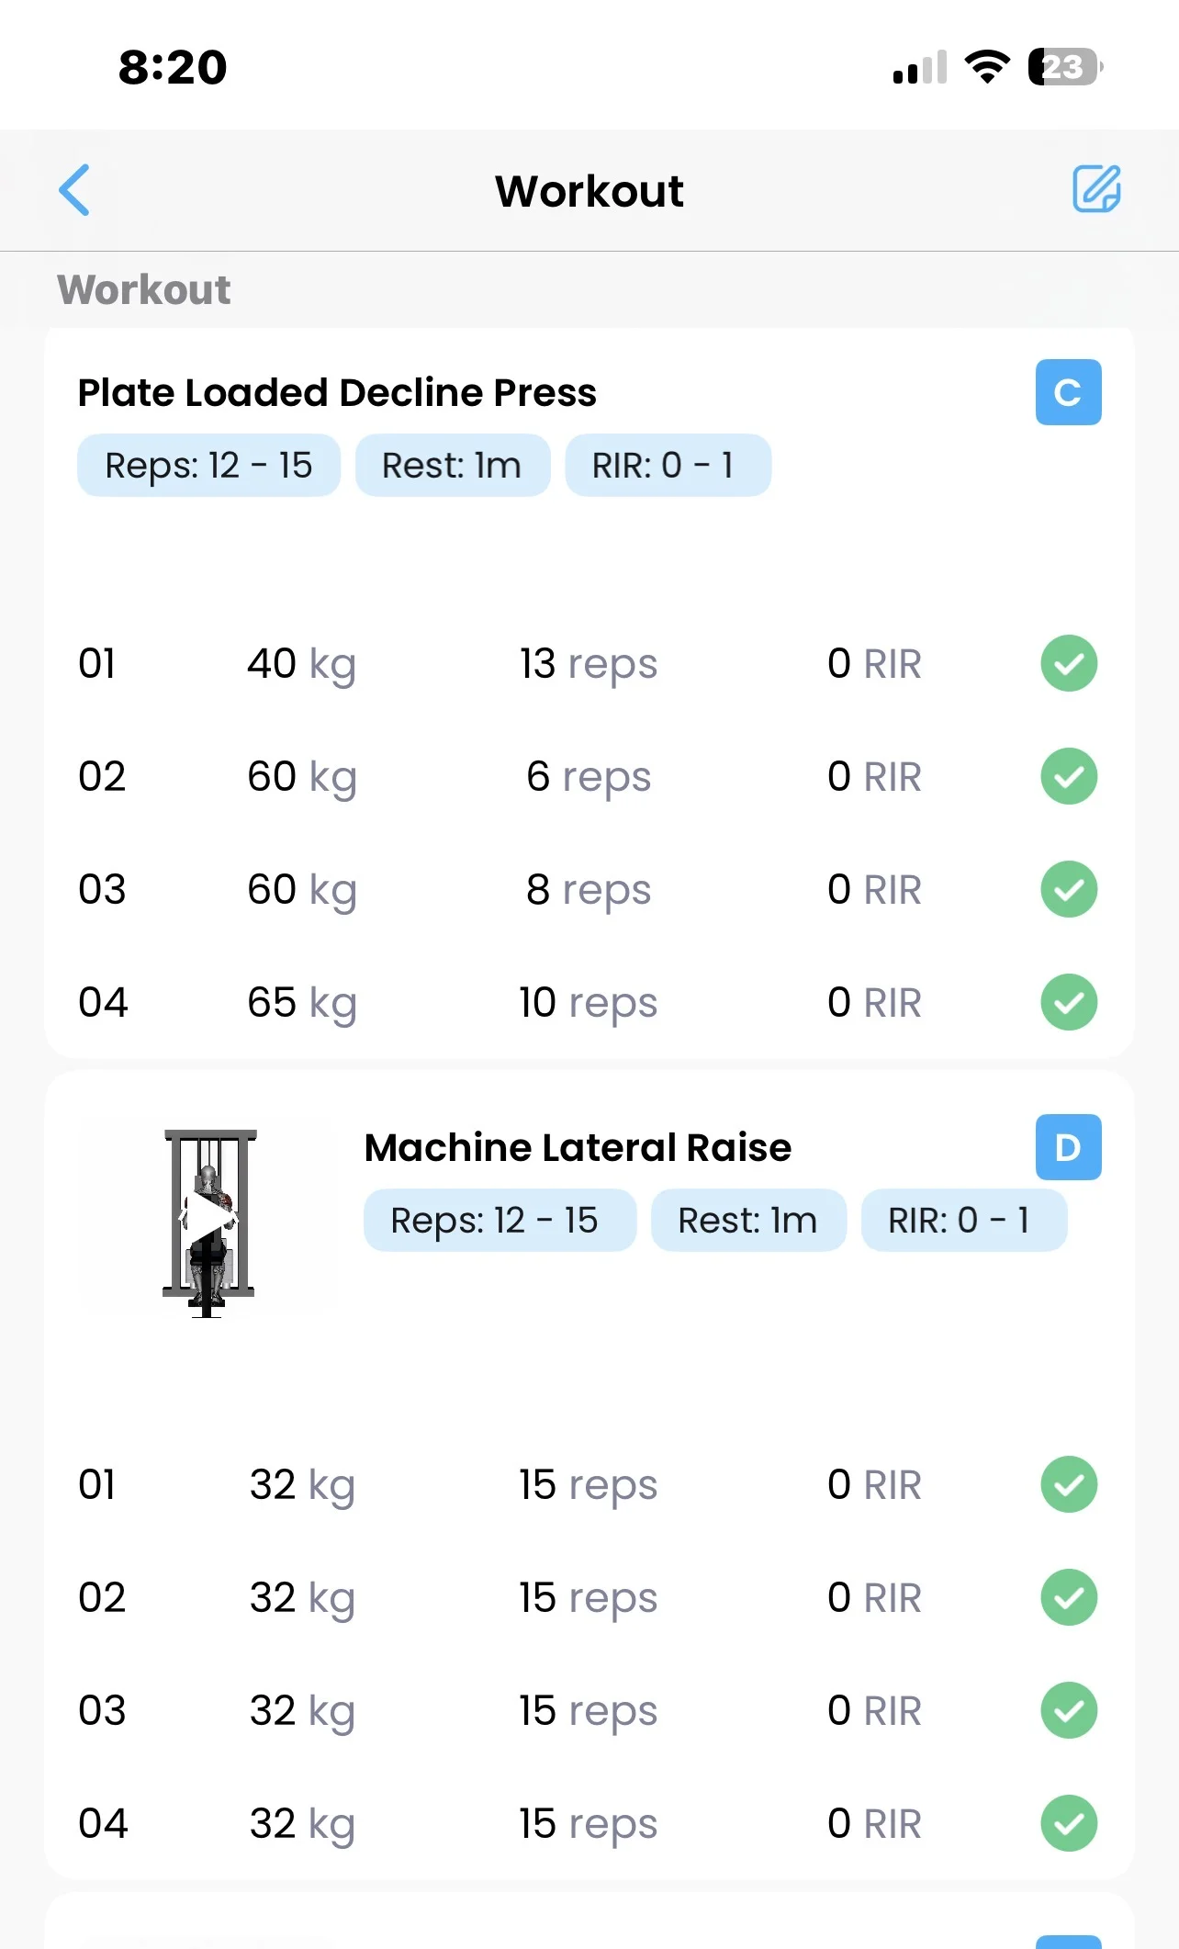The height and width of the screenshot is (1949, 1179).
Task: Uncheck Lateral Raise set 03 completion
Action: [x=1069, y=1710]
